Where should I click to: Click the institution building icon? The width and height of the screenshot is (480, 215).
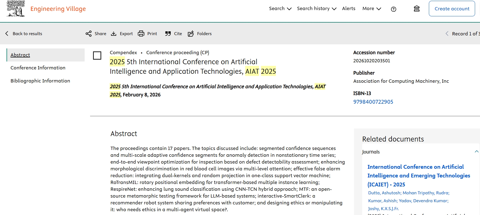(416, 9)
